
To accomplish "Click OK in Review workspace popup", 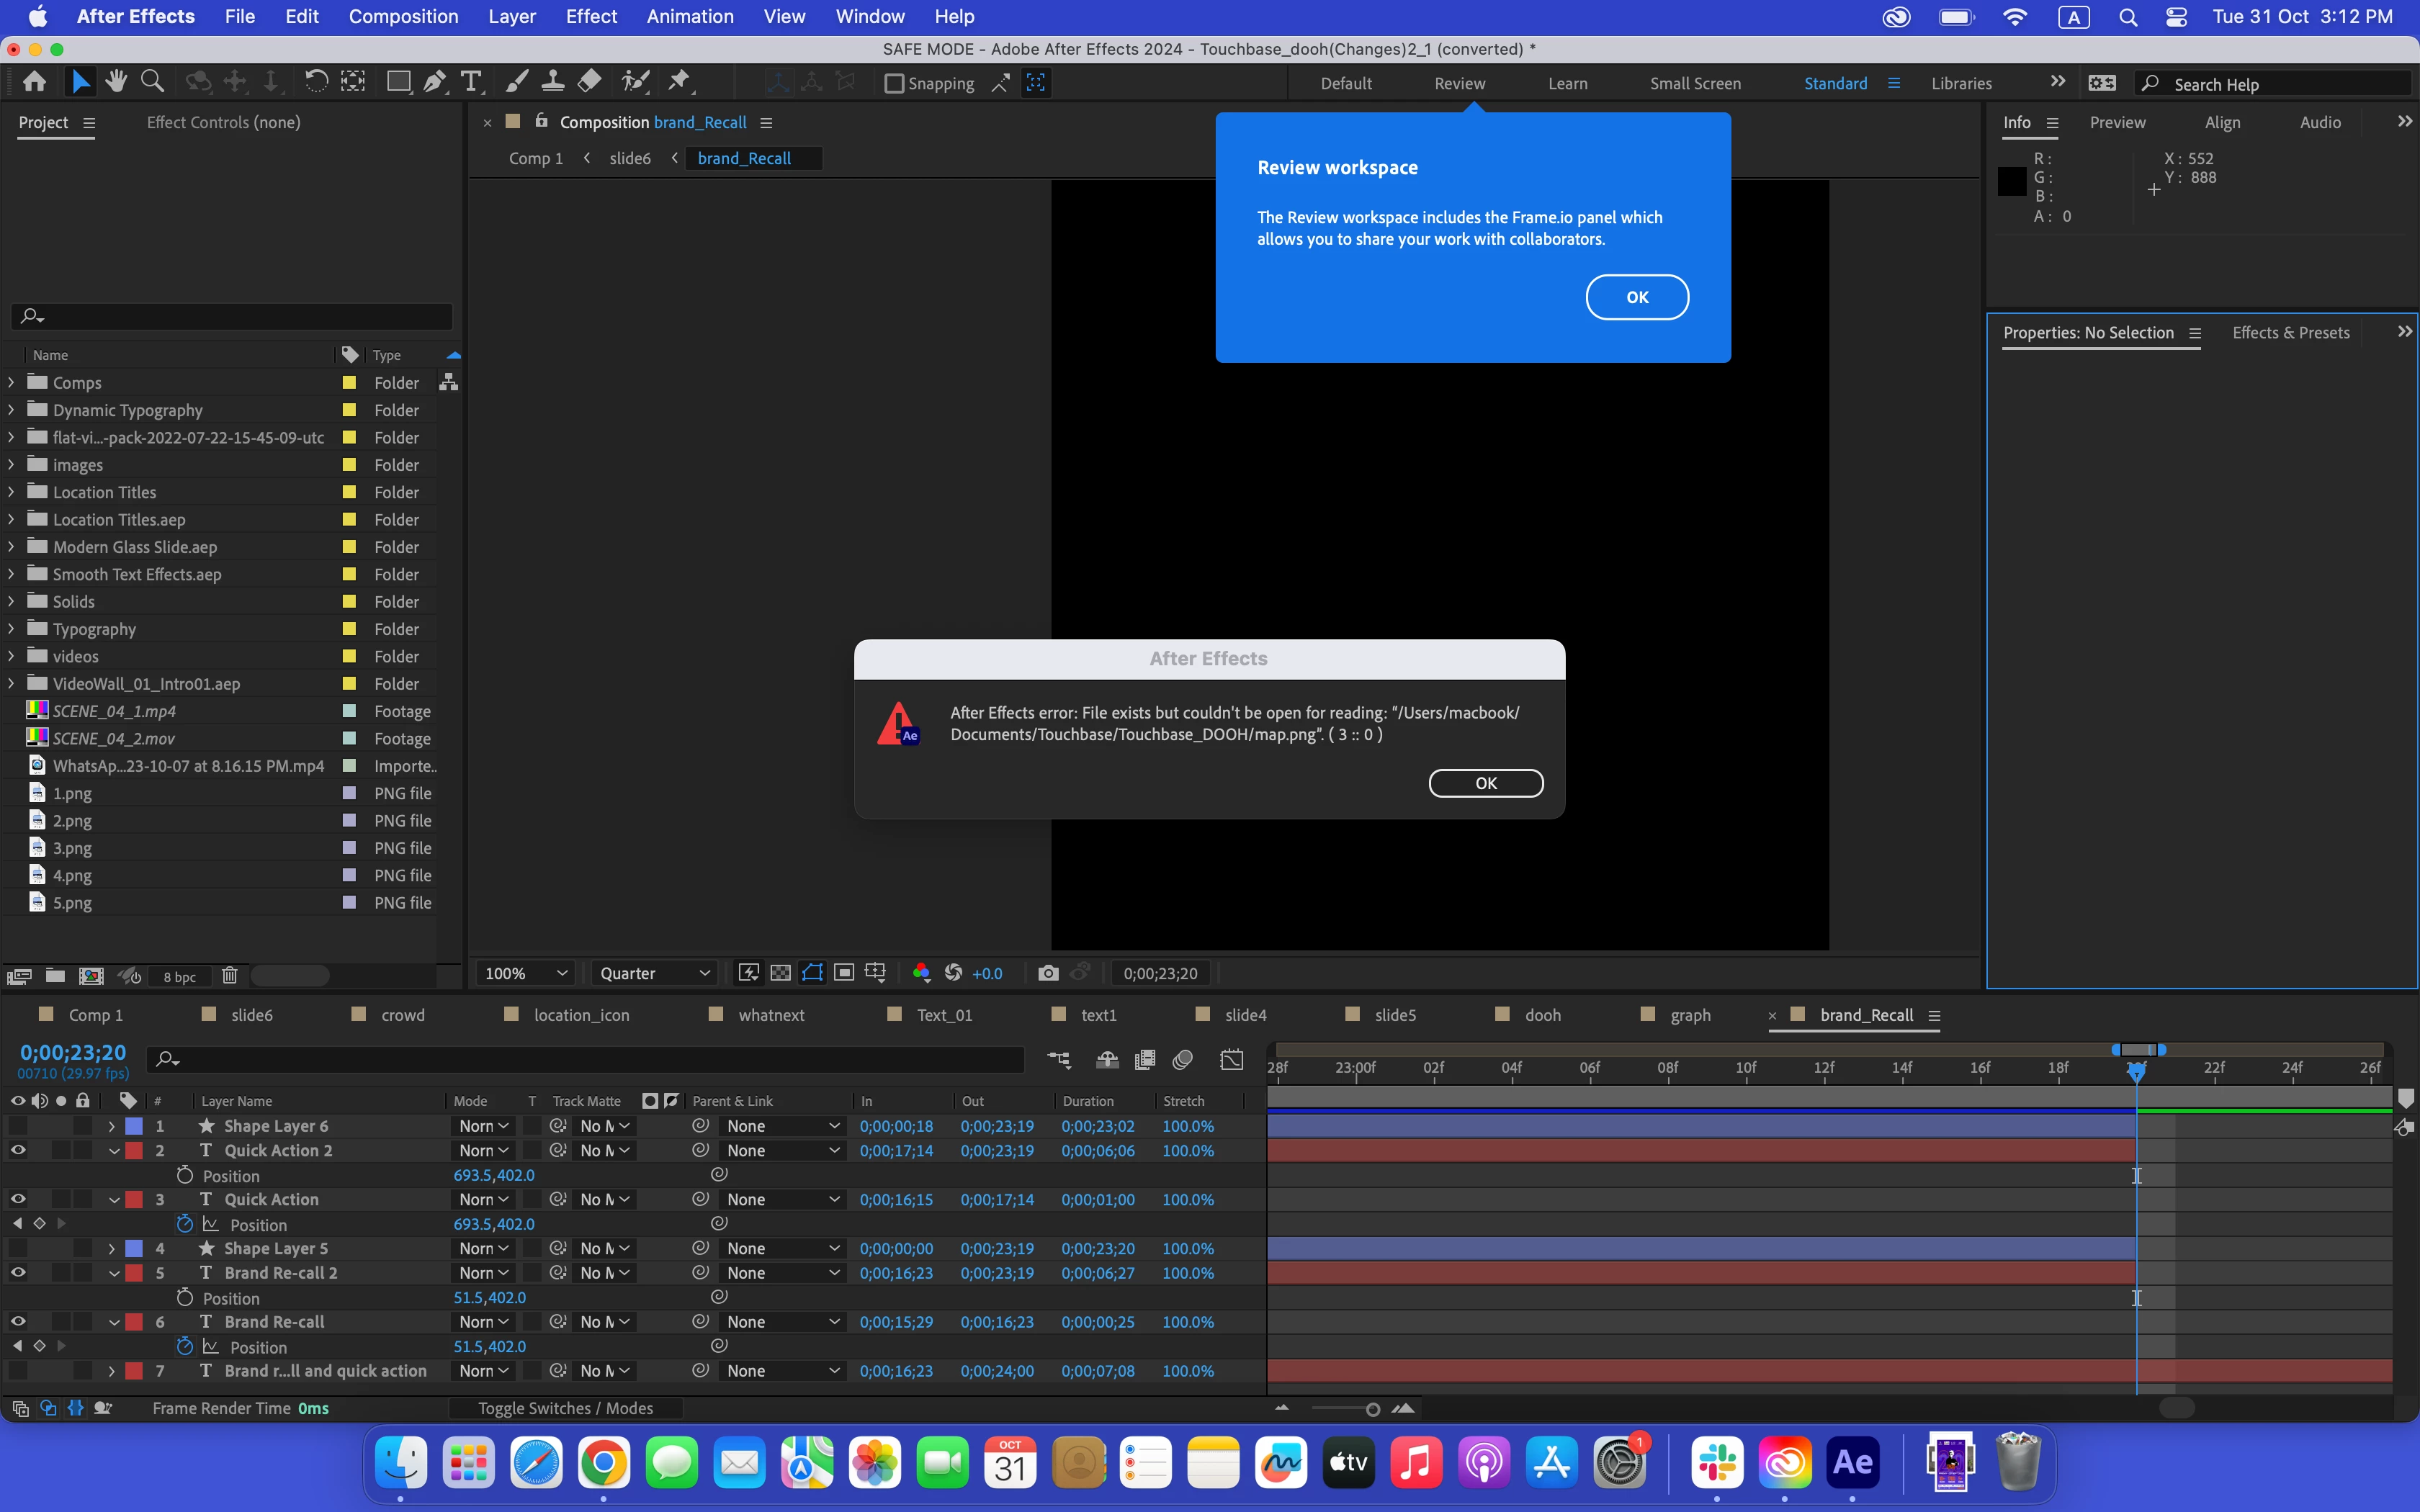I will pos(1636,297).
